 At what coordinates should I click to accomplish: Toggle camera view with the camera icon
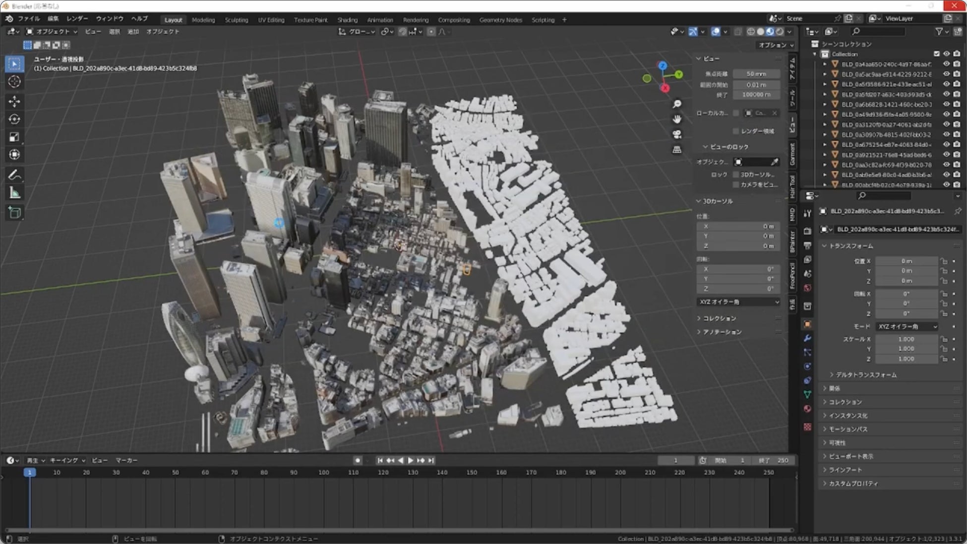coord(677,134)
